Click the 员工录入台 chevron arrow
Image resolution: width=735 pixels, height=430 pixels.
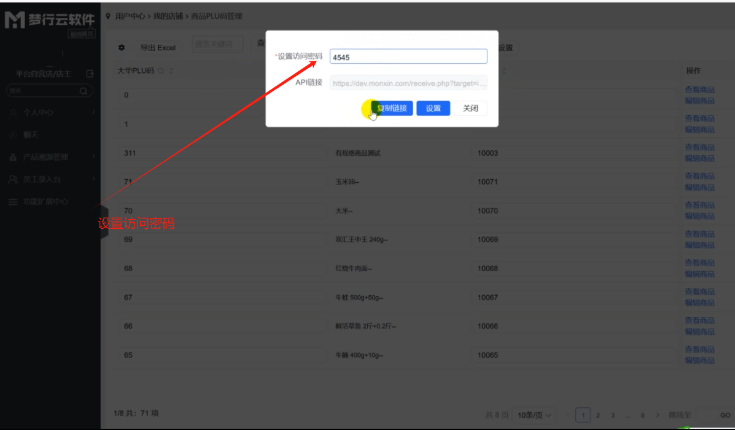(x=94, y=179)
